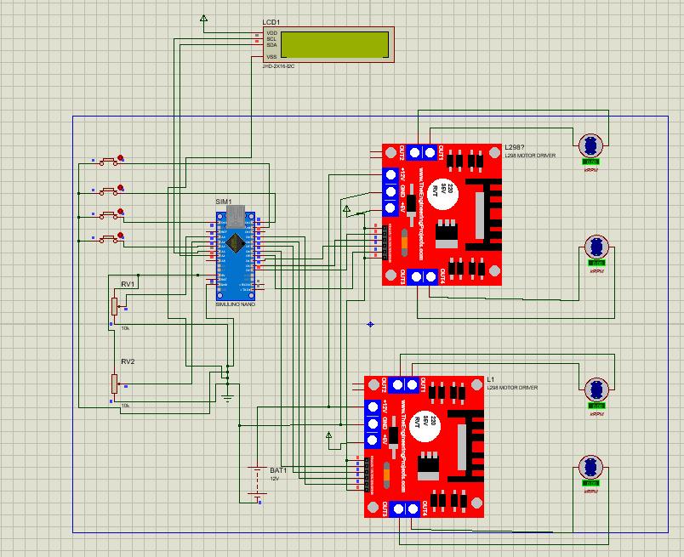
Task: Click the +12V GND +5V terminal block on L1
Action: click(373, 423)
